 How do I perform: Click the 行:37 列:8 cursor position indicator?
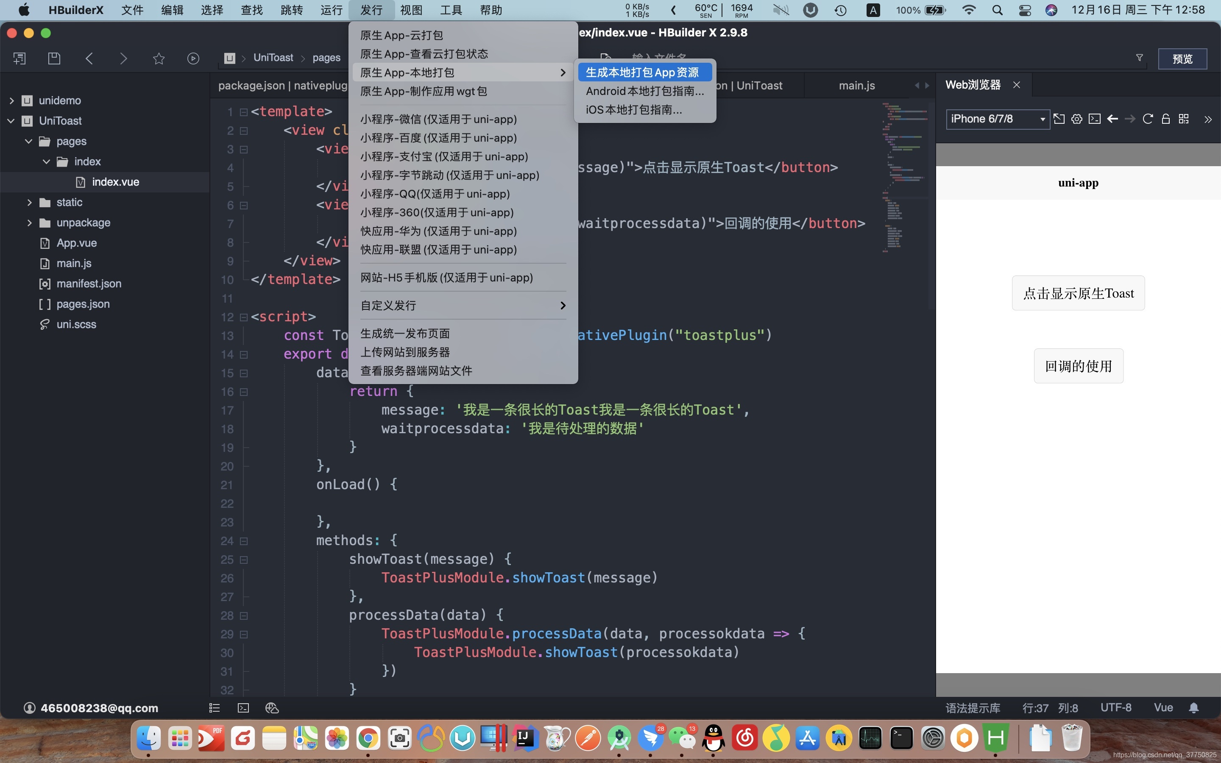tap(1050, 708)
